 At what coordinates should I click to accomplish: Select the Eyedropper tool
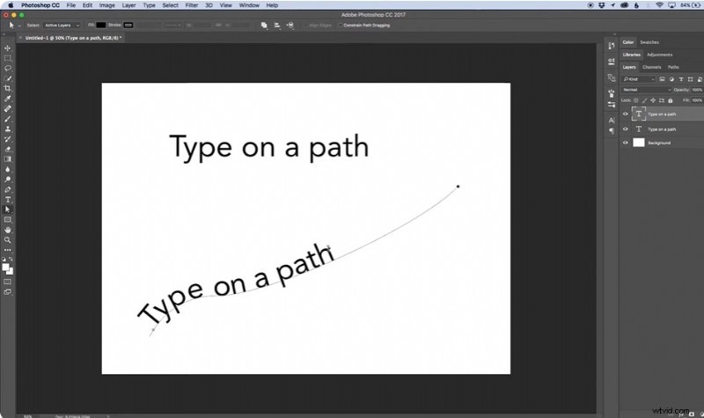[x=8, y=99]
